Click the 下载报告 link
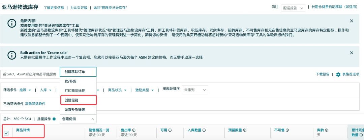This screenshot has width=364, height=140. click(323, 74)
